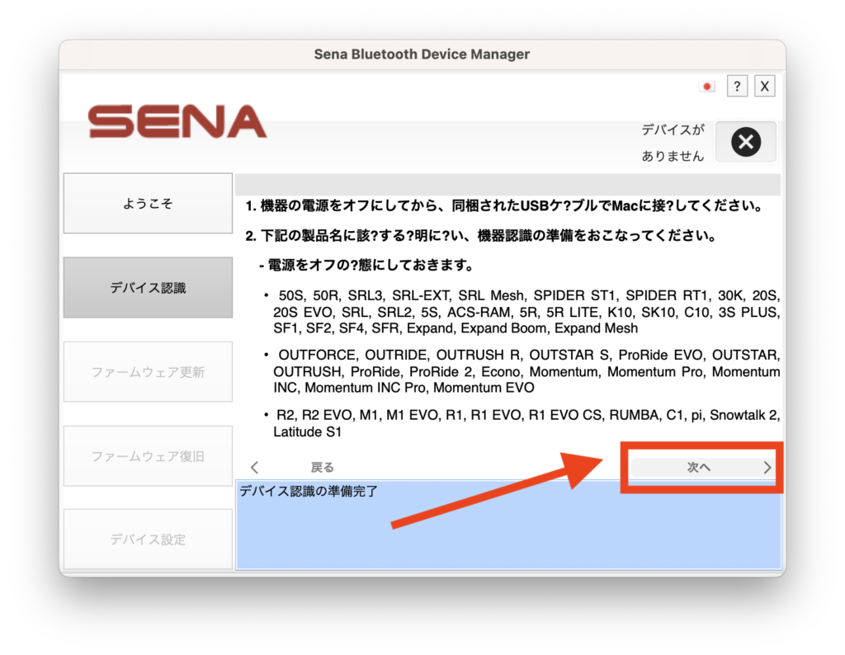Click the left chevron beside 戻る
Viewport: 845px width, 655px height.
coord(255,468)
